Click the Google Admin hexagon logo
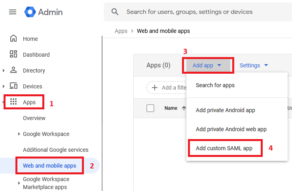 point(30,12)
